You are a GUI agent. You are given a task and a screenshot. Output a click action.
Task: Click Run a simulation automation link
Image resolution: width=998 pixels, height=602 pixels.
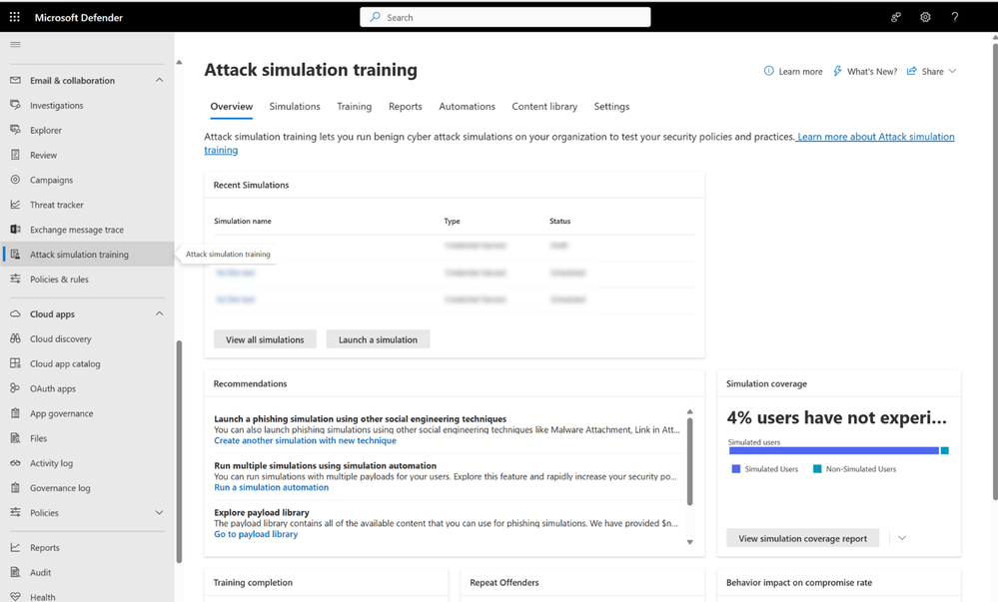click(x=271, y=487)
